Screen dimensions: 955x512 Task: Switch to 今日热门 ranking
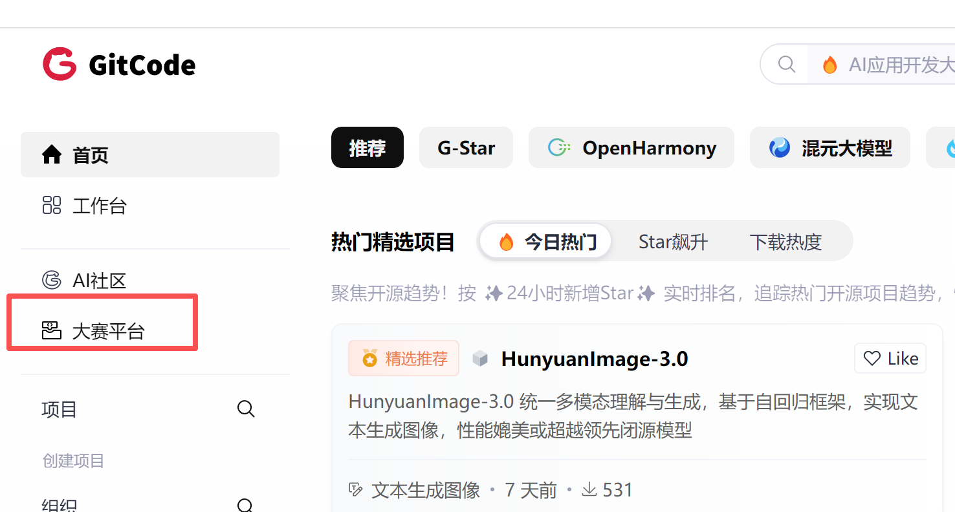click(x=545, y=241)
